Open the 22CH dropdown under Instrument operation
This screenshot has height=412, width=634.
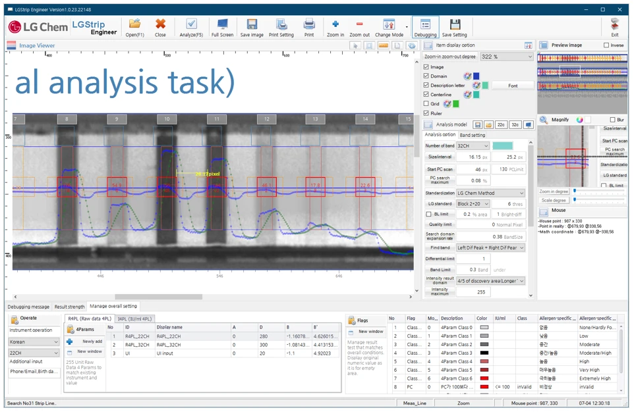coord(34,353)
